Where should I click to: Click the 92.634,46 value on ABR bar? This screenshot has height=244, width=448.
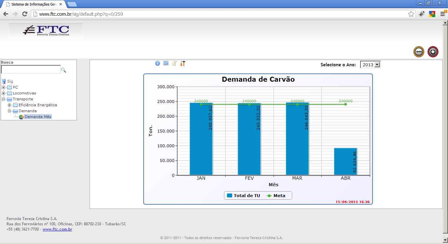coord(355,162)
